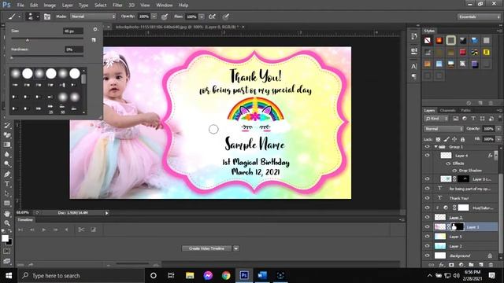The image size is (504, 283).
Task: Link layers using chain icon
Action: click(x=432, y=265)
